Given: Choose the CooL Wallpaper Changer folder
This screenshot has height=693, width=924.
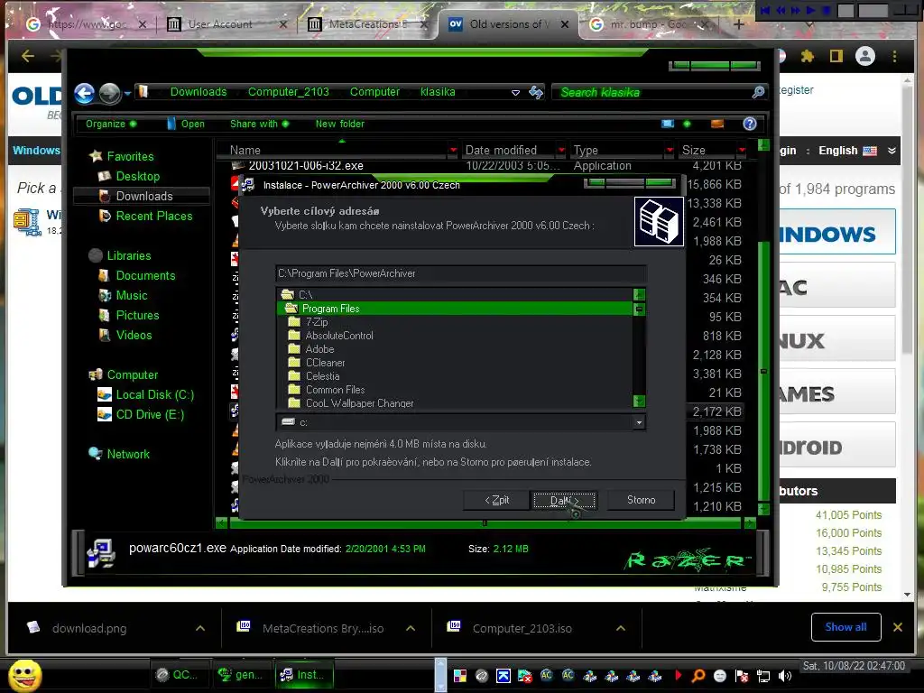Looking at the screenshot, I should click(x=359, y=403).
